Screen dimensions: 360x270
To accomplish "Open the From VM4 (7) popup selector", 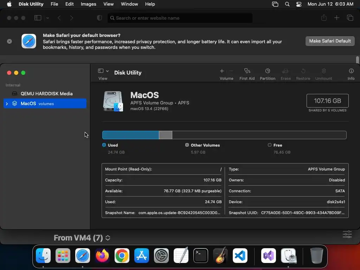I will click(x=82, y=238).
